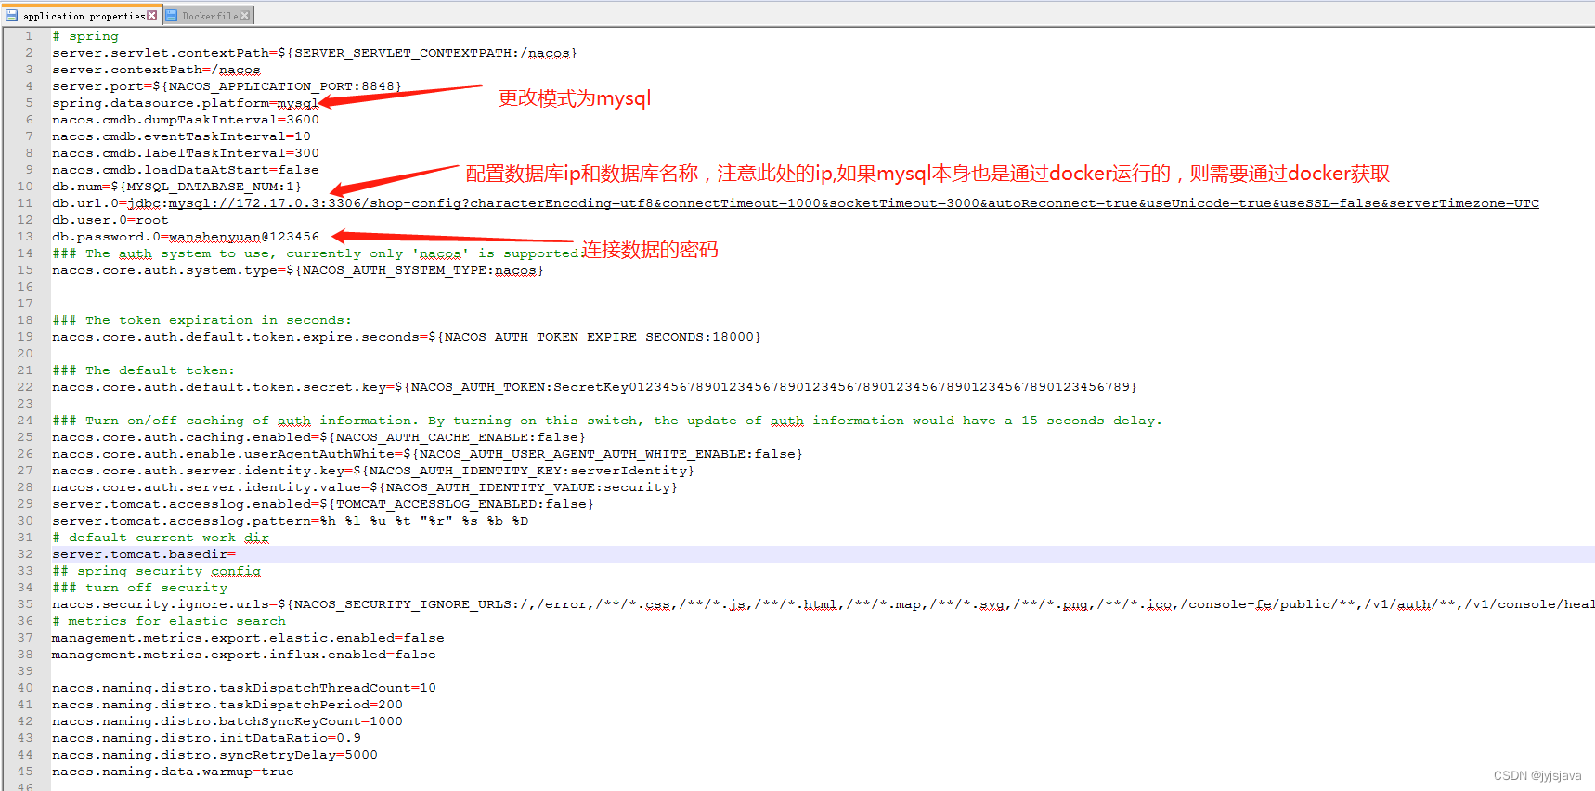Image resolution: width=1595 pixels, height=791 pixels.
Task: Click the nacos.security.ignore.urls line
Action: click(x=823, y=604)
